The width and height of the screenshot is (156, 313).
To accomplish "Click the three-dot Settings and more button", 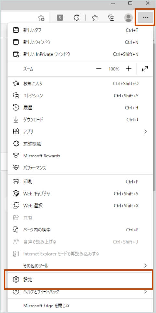I will (x=146, y=18).
